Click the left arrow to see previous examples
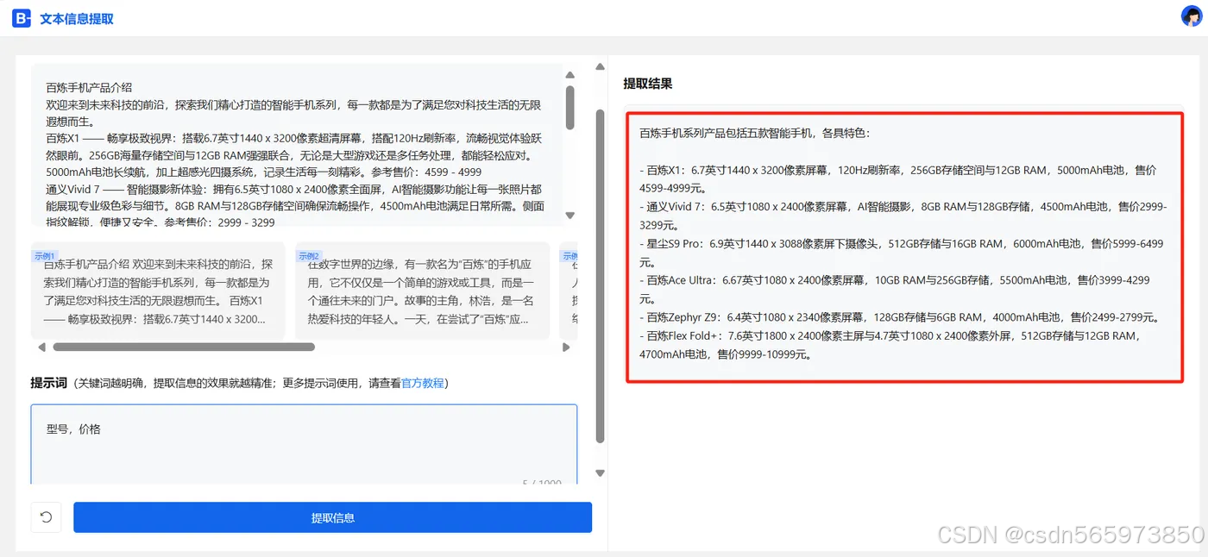This screenshot has height=557, width=1208. (x=41, y=346)
